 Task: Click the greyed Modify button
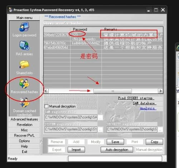pyautogui.click(x=96, y=142)
